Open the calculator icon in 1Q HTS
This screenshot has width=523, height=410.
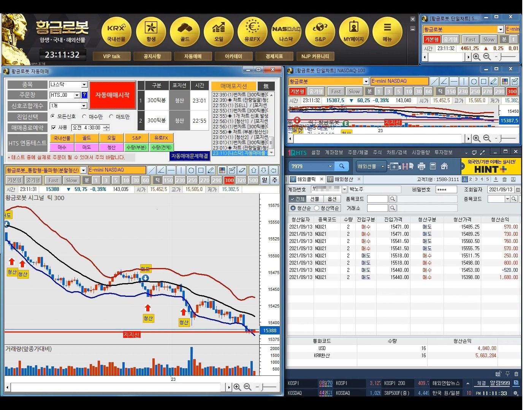[x=433, y=166]
